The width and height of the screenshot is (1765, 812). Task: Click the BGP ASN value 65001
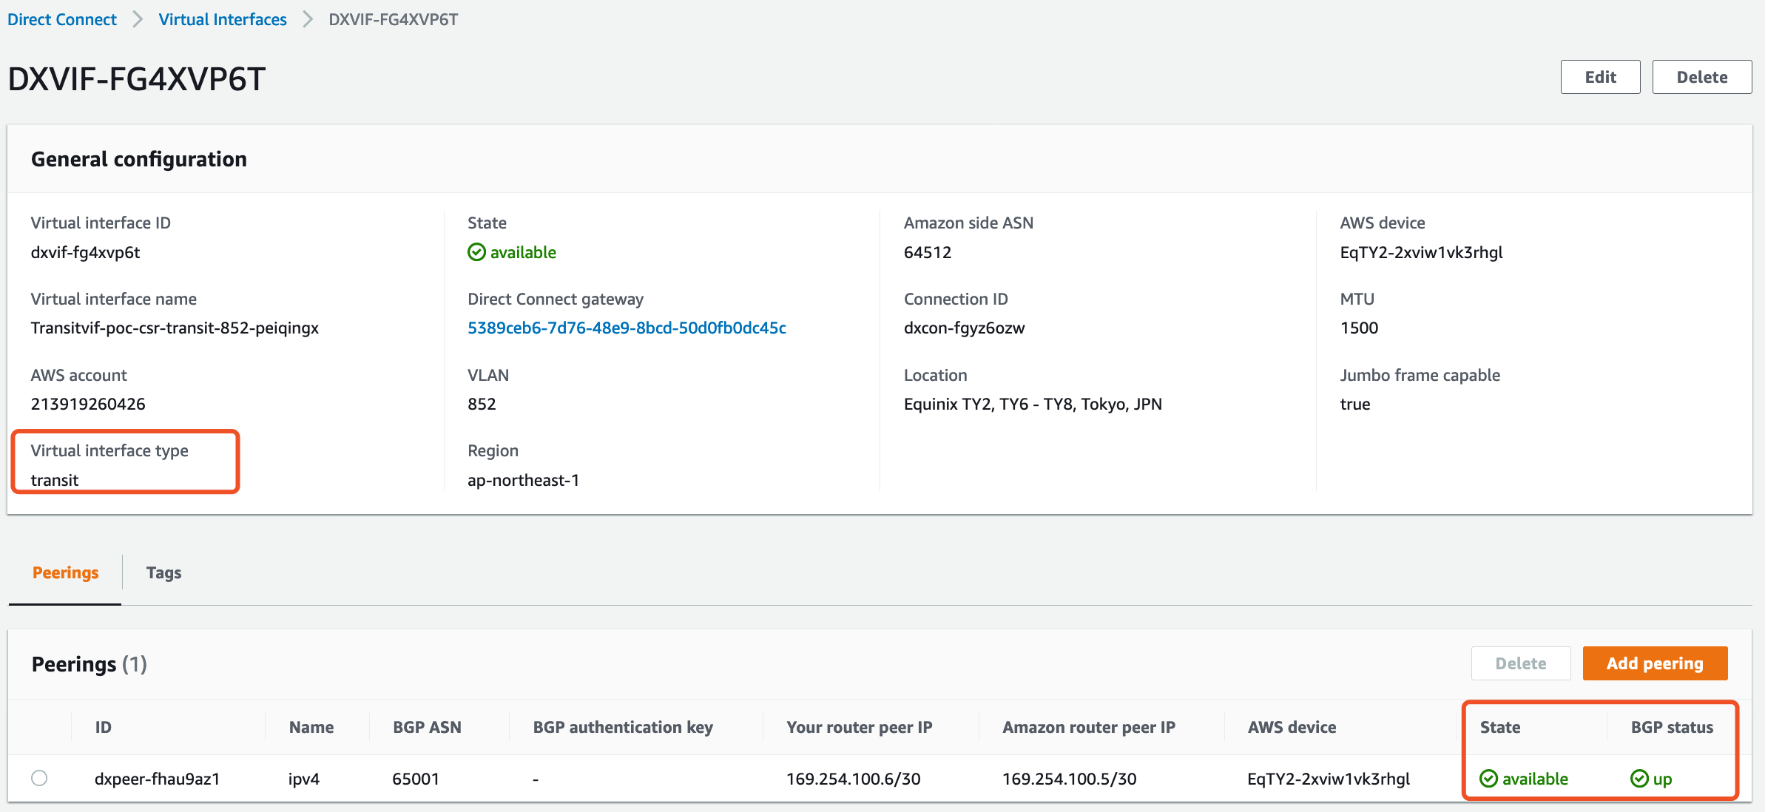(416, 779)
